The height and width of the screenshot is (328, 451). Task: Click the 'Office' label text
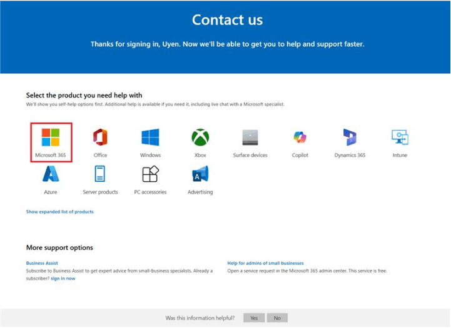pyautogui.click(x=100, y=155)
